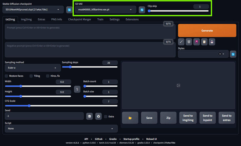The image size is (241, 146).
Task: Click Send to img2img button
Action: [x=188, y=118]
